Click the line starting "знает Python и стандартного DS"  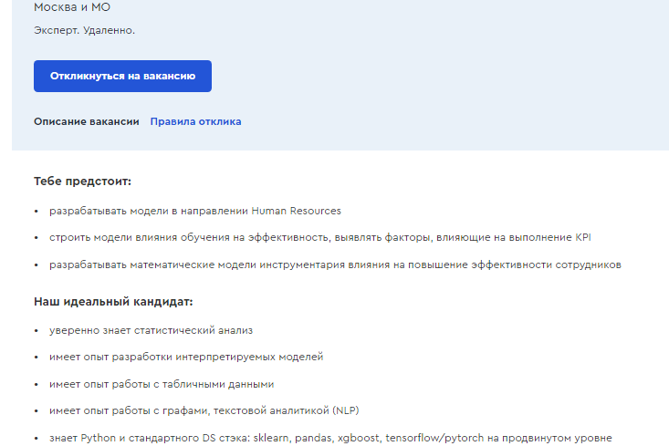click(x=329, y=438)
